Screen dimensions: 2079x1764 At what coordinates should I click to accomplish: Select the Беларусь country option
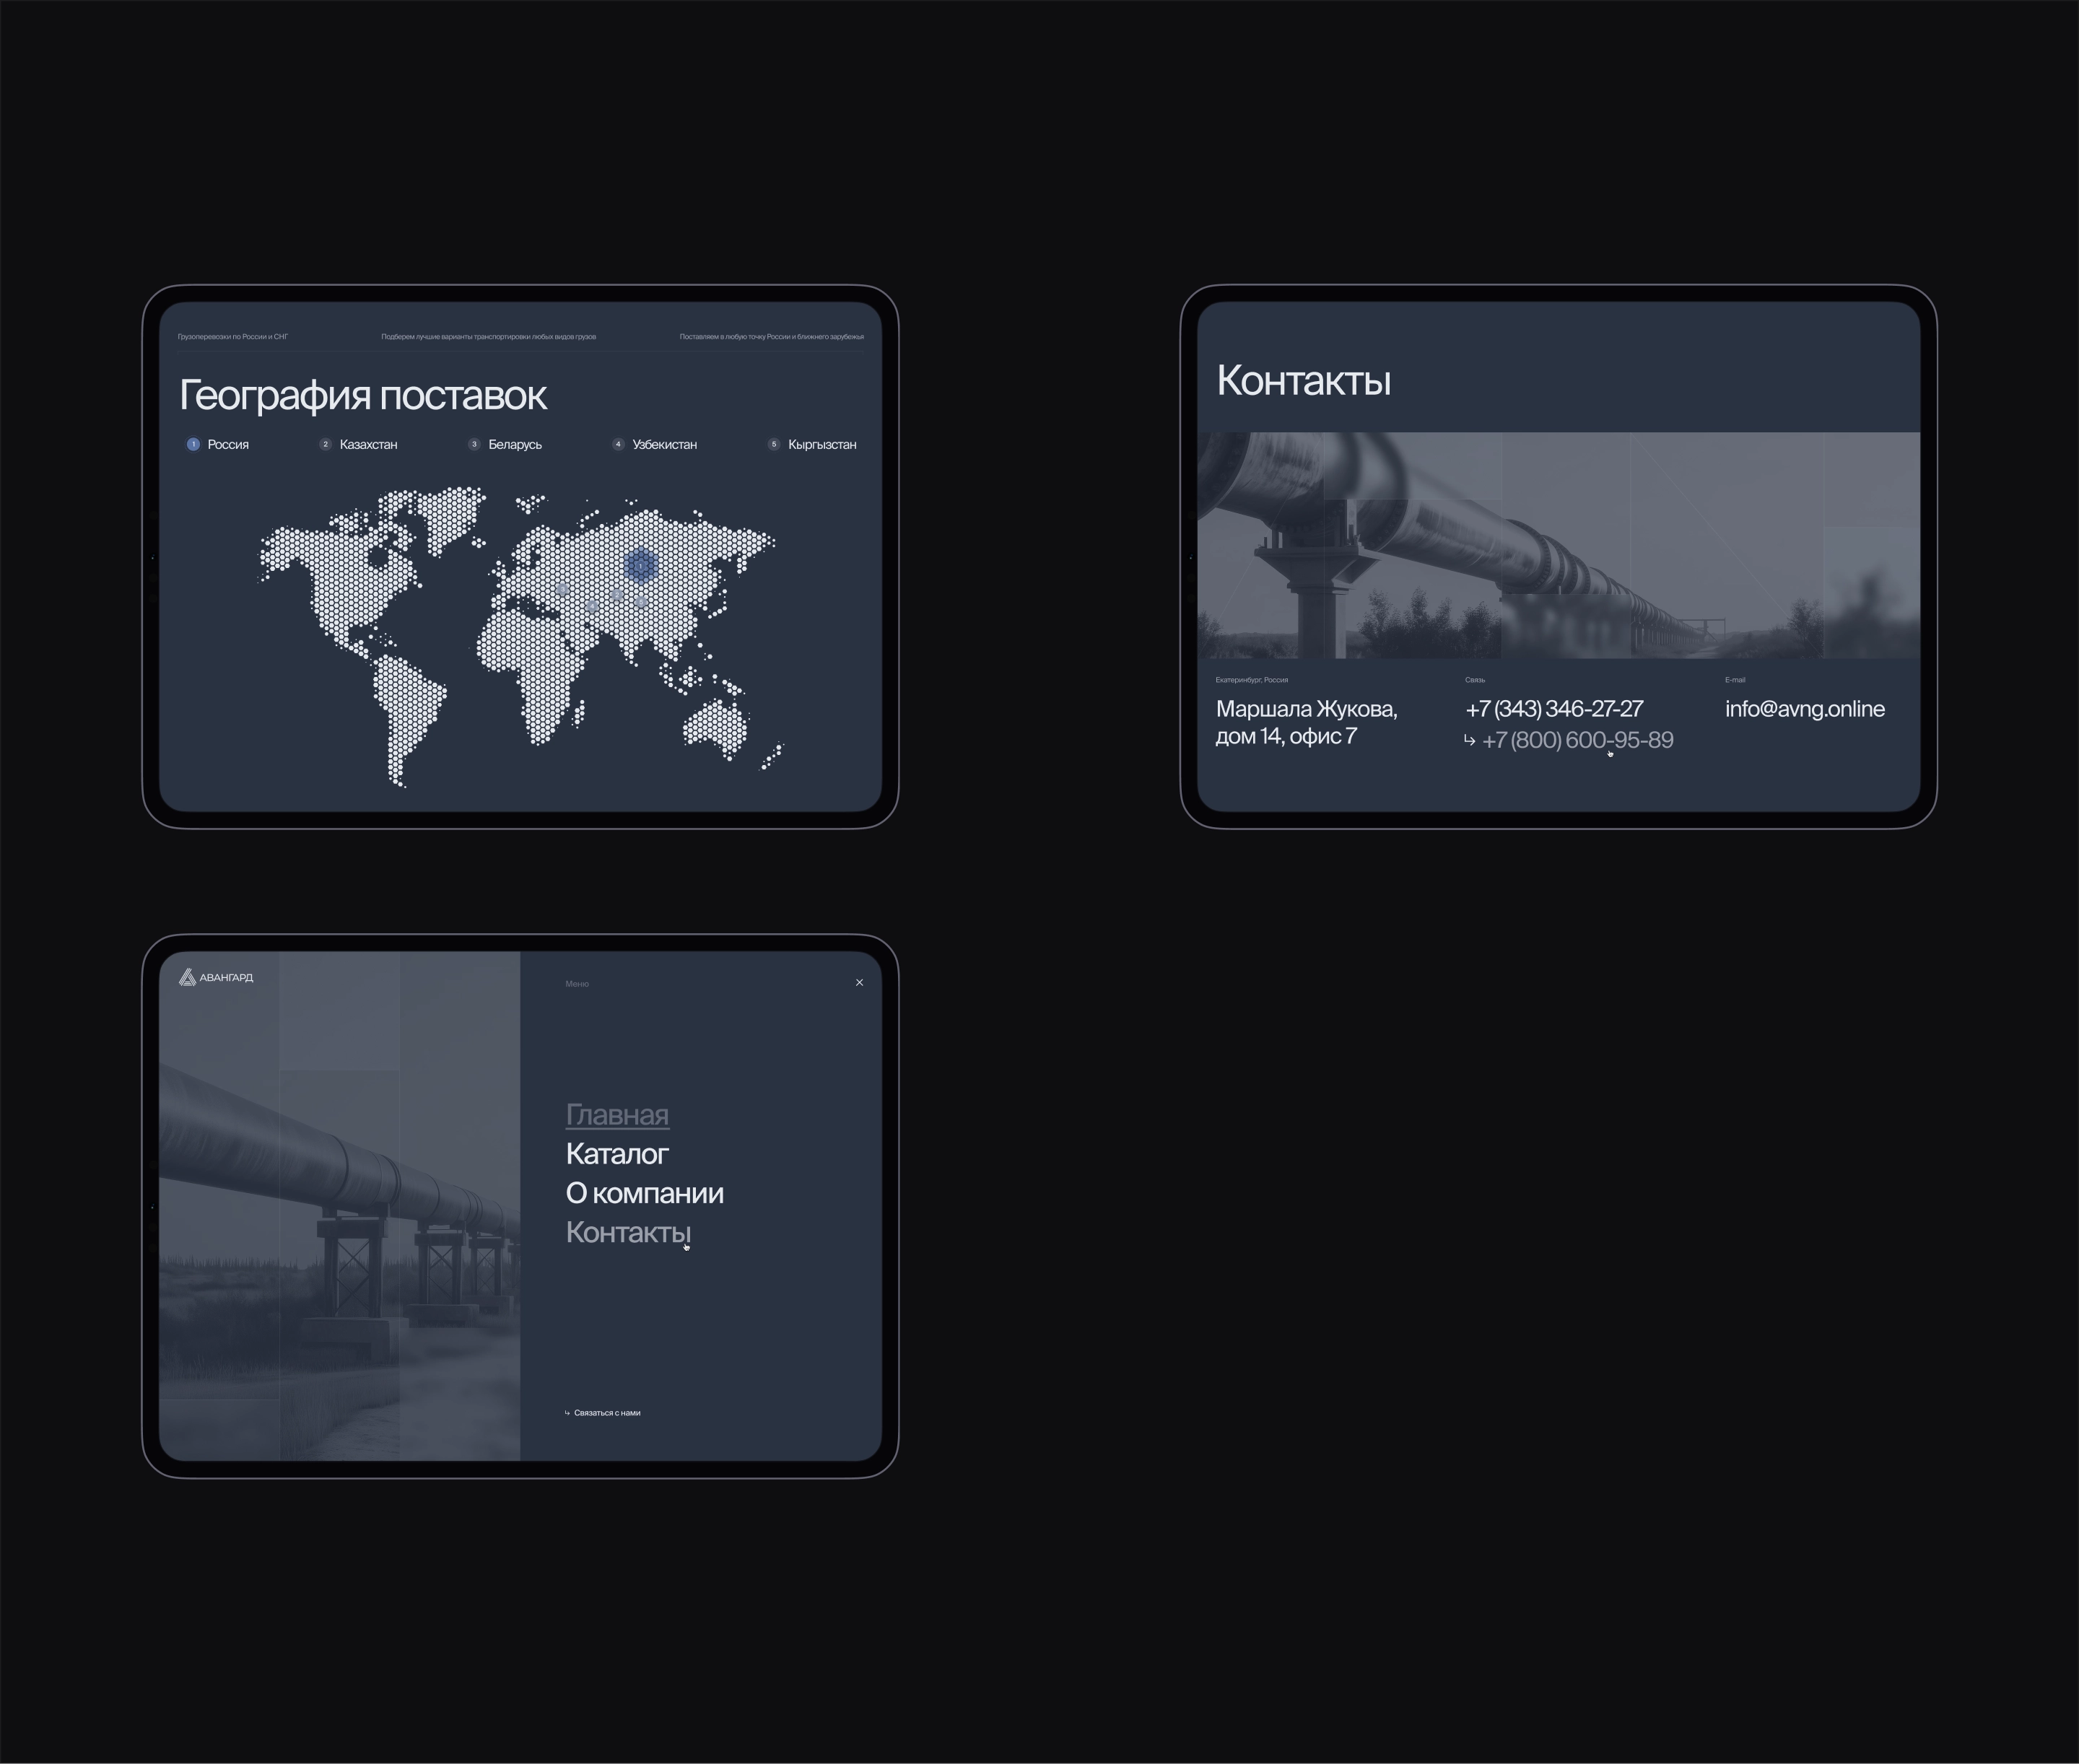click(x=514, y=444)
